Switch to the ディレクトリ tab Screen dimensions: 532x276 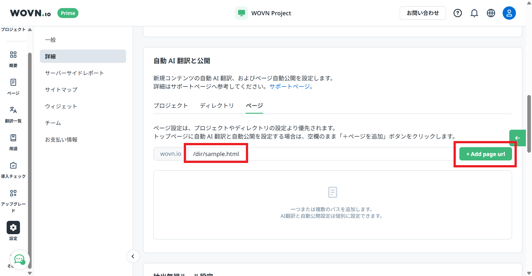tap(217, 106)
